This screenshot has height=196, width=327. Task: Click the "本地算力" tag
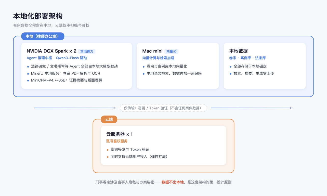pos(87,51)
